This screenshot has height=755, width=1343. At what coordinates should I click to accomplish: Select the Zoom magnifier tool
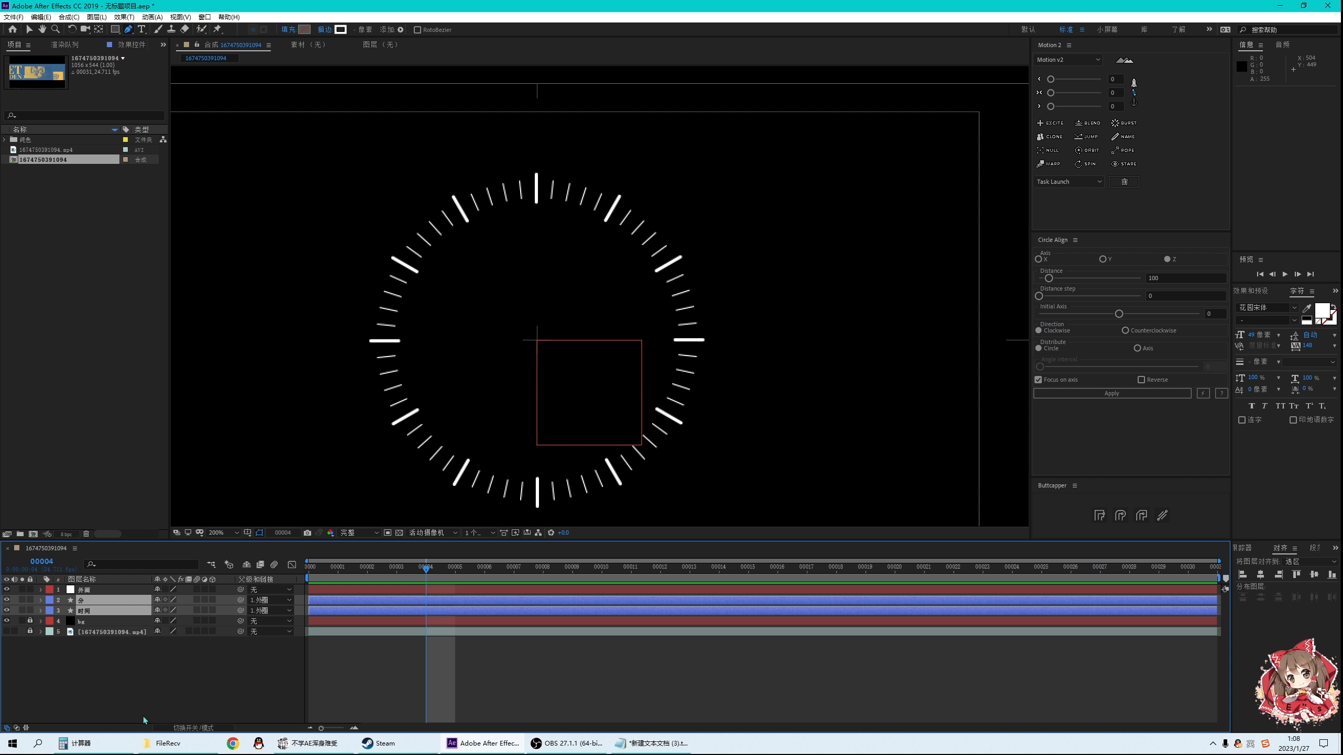point(56,29)
